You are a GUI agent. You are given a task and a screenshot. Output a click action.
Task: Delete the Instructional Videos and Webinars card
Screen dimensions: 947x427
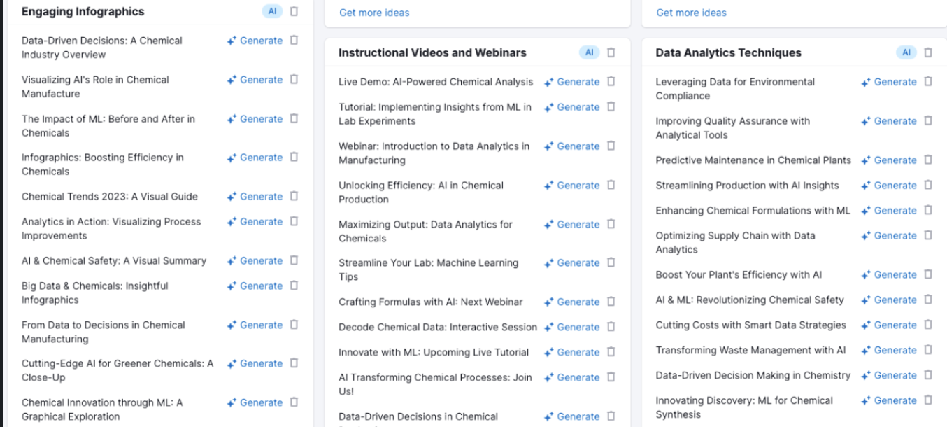[611, 52]
